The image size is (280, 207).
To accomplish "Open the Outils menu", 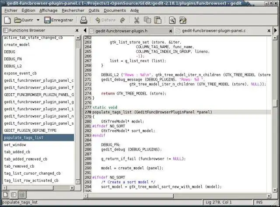I will click(94, 11).
